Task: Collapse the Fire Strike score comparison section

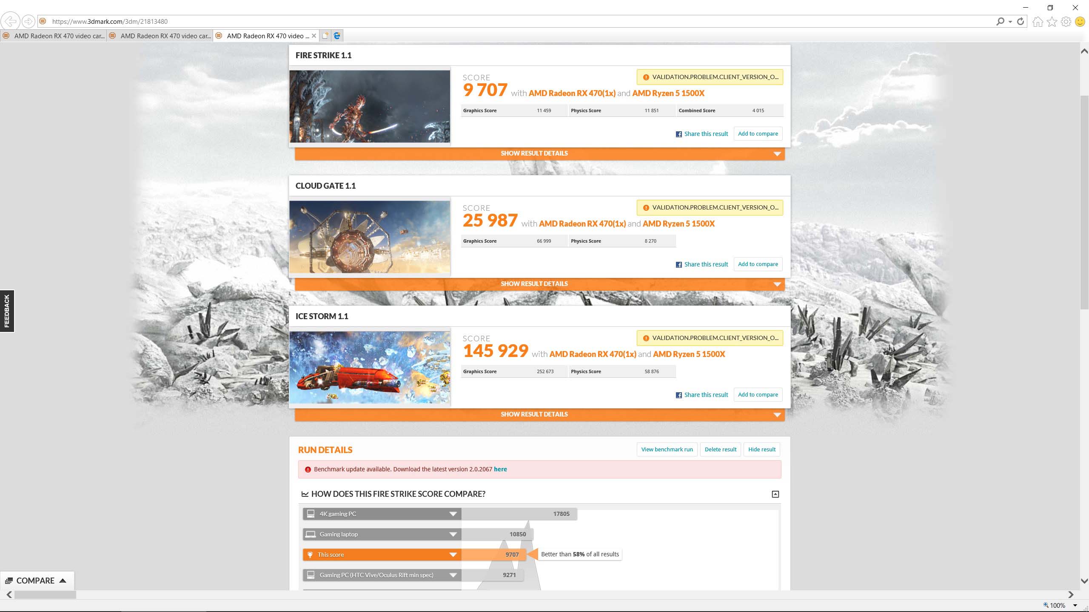Action: click(x=775, y=494)
